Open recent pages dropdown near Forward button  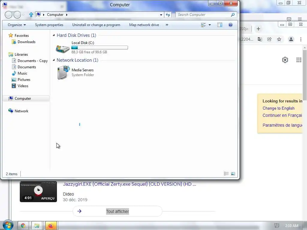23,15
